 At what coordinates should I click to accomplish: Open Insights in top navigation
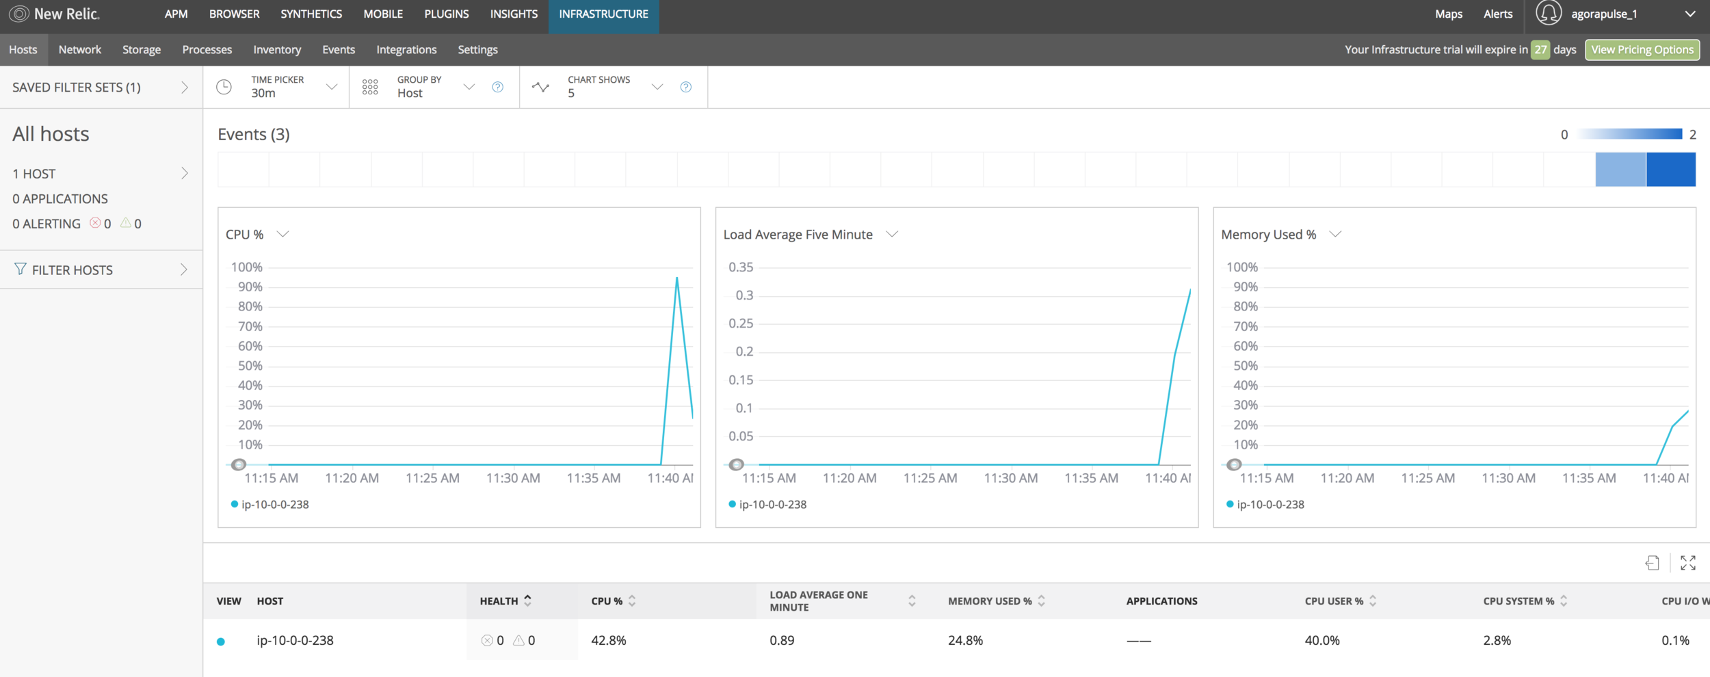coord(514,14)
